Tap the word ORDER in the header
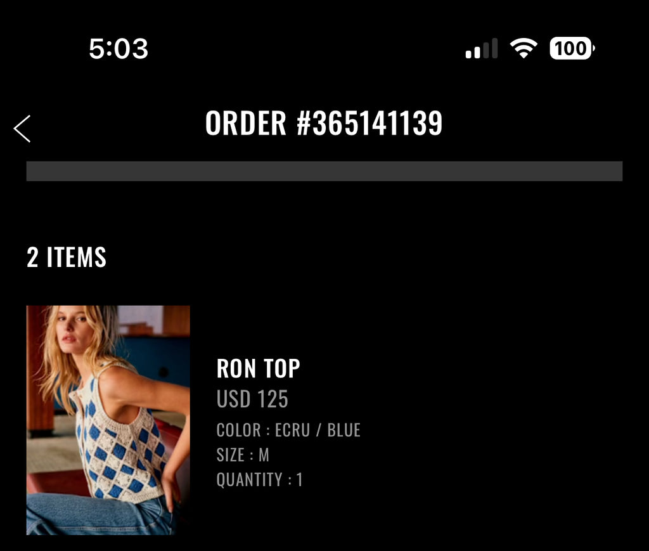This screenshot has height=551, width=649. [x=246, y=124]
